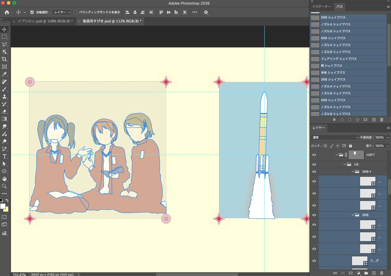391x276 pixels.
Task: Hide the フ...グ shape layer
Action: [314, 261]
